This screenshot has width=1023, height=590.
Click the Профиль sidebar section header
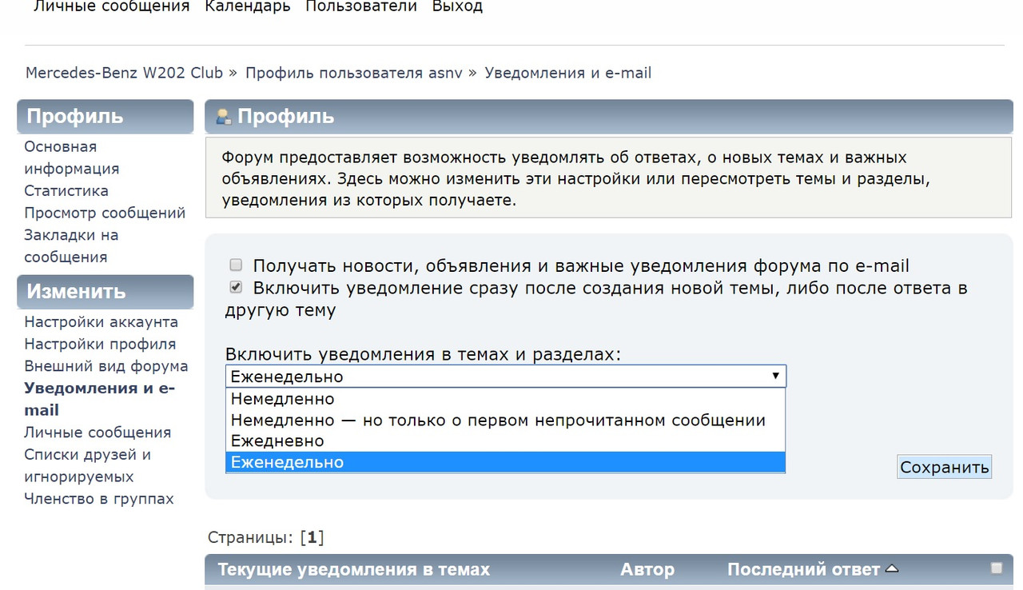105,116
